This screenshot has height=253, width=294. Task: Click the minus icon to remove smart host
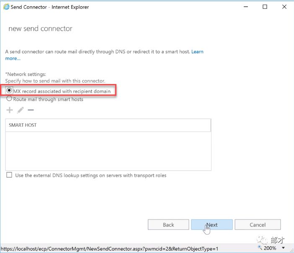pyautogui.click(x=31, y=110)
